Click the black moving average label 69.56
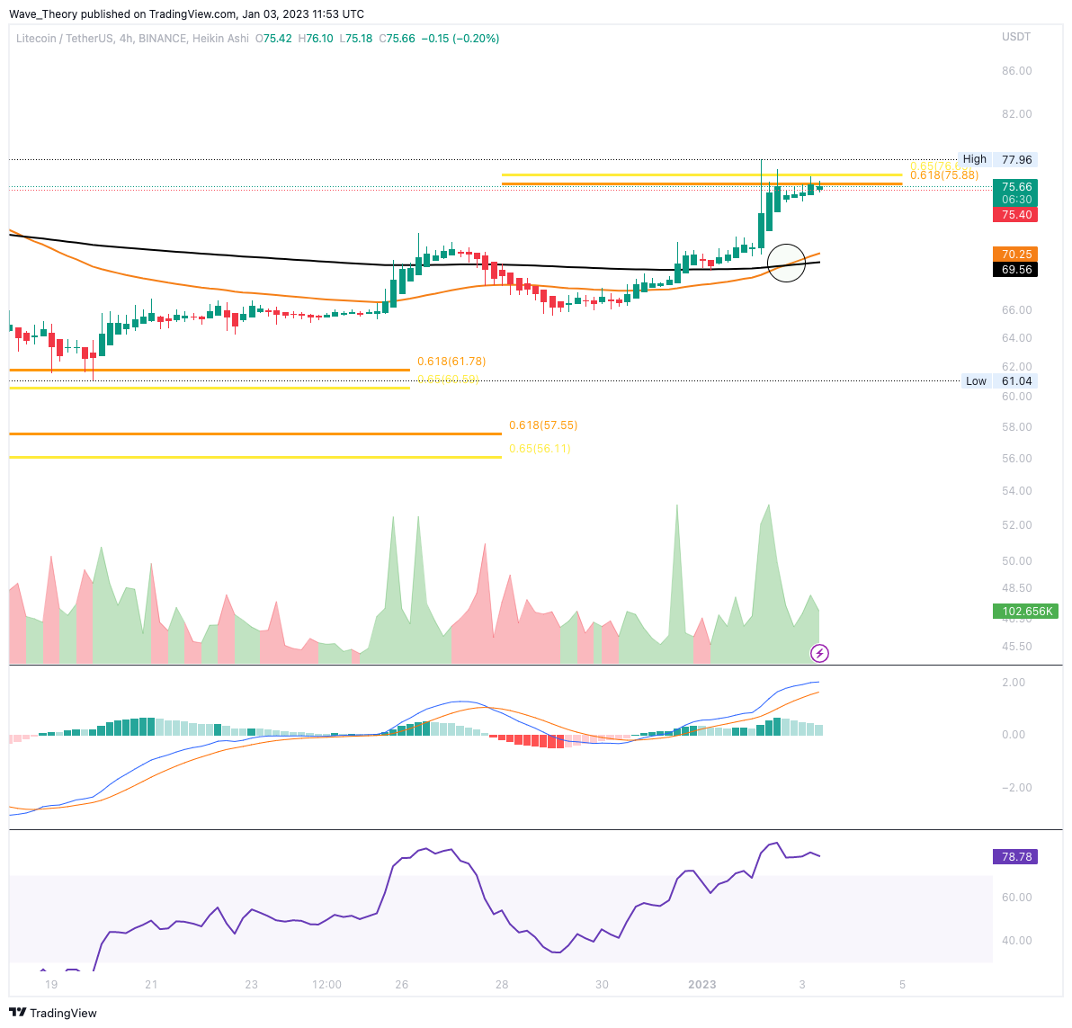The image size is (1072, 1028). (1015, 270)
